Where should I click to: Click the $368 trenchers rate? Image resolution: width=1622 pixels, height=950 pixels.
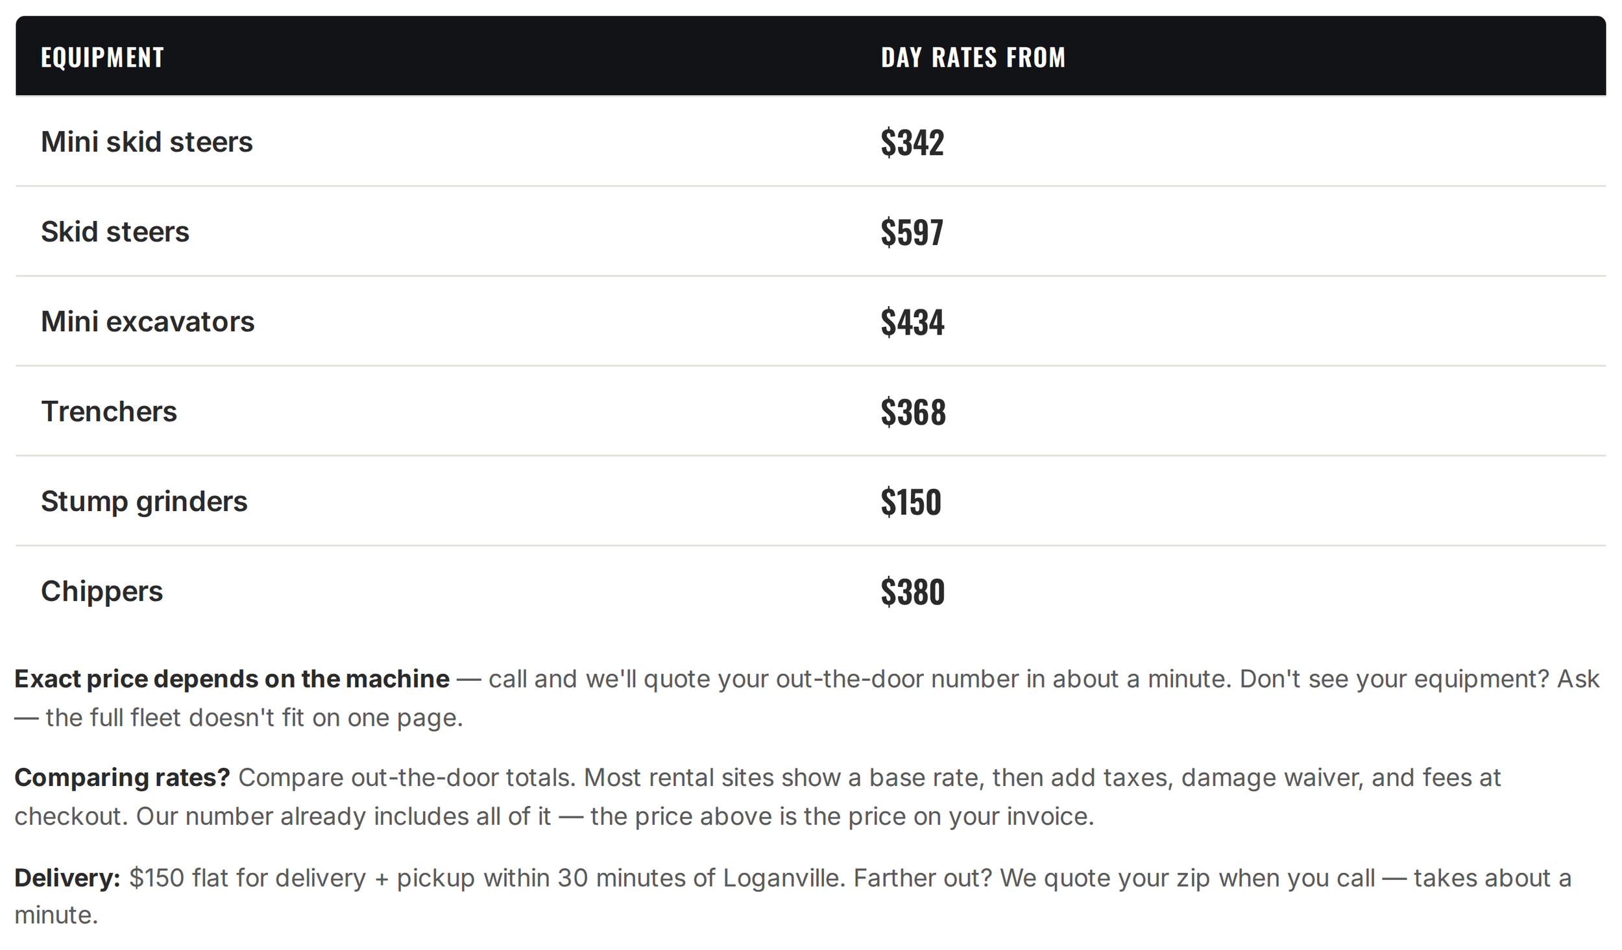tap(913, 412)
